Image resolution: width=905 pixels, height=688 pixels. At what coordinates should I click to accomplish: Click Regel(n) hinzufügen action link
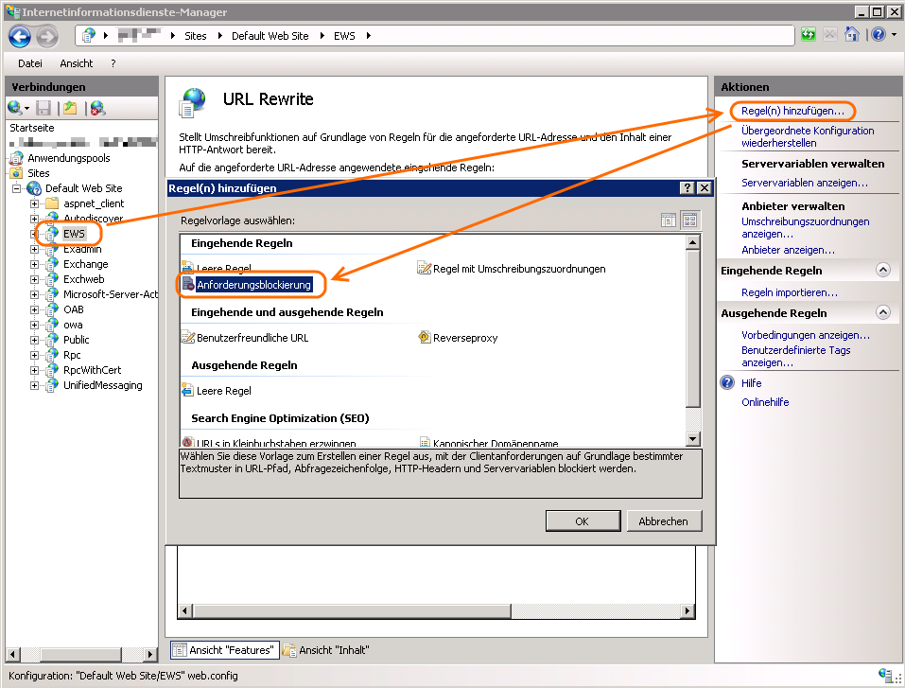[792, 112]
